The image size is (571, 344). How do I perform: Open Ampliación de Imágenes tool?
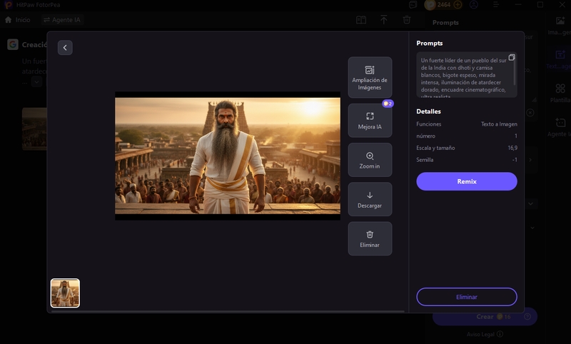tap(370, 77)
